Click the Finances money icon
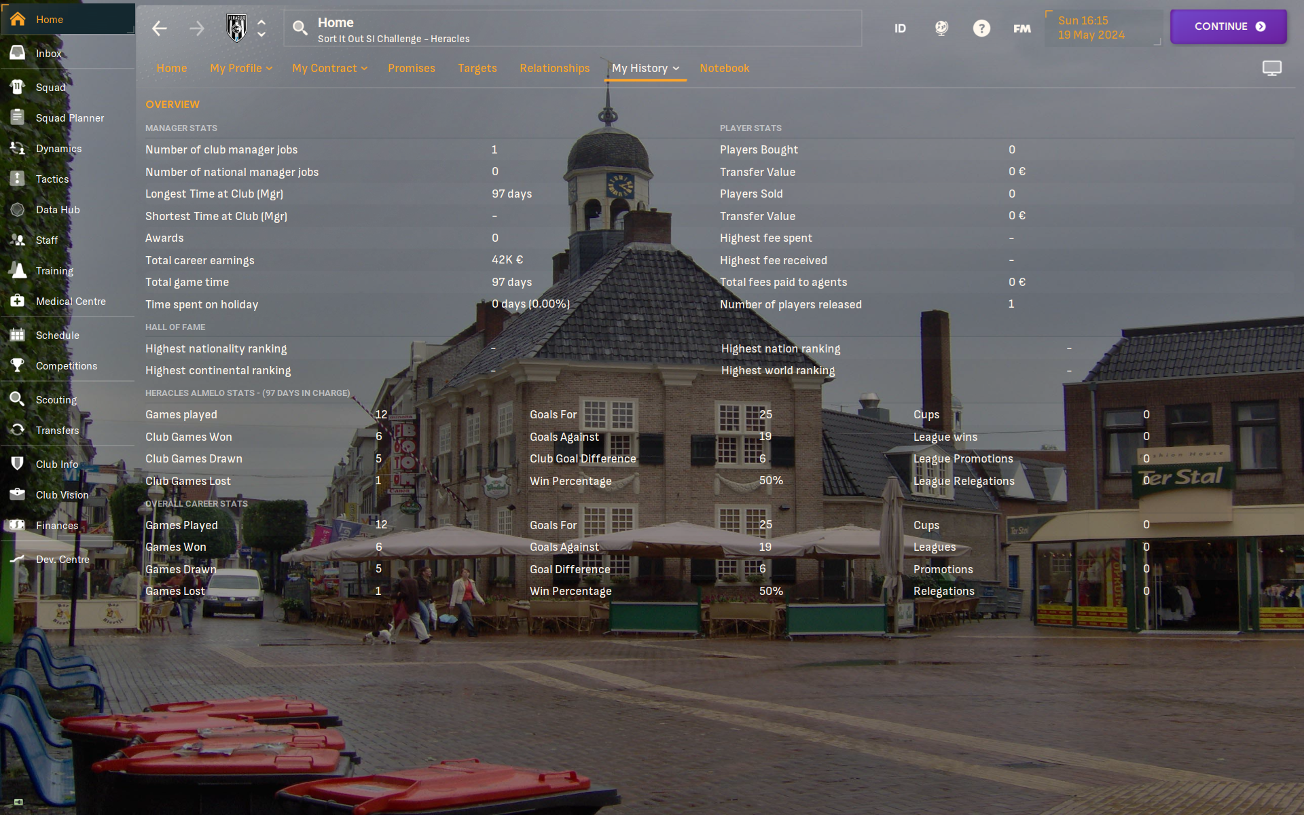The width and height of the screenshot is (1304, 815). point(18,525)
